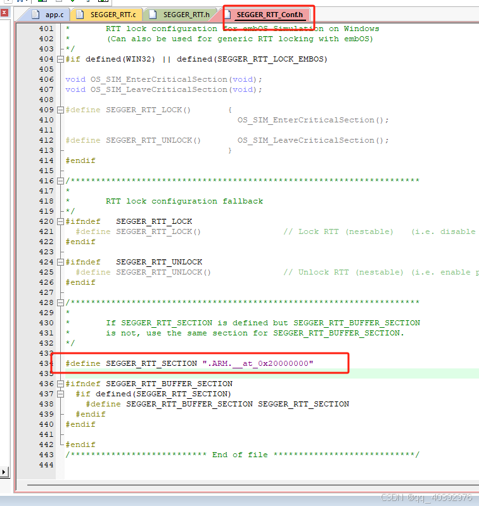Click the #endif on line 426
Screen dimensions: 479x506
pos(80,282)
